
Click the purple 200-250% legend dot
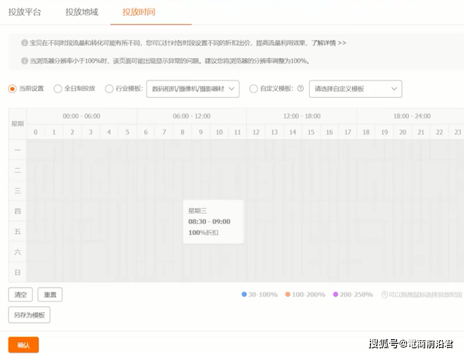(336, 294)
